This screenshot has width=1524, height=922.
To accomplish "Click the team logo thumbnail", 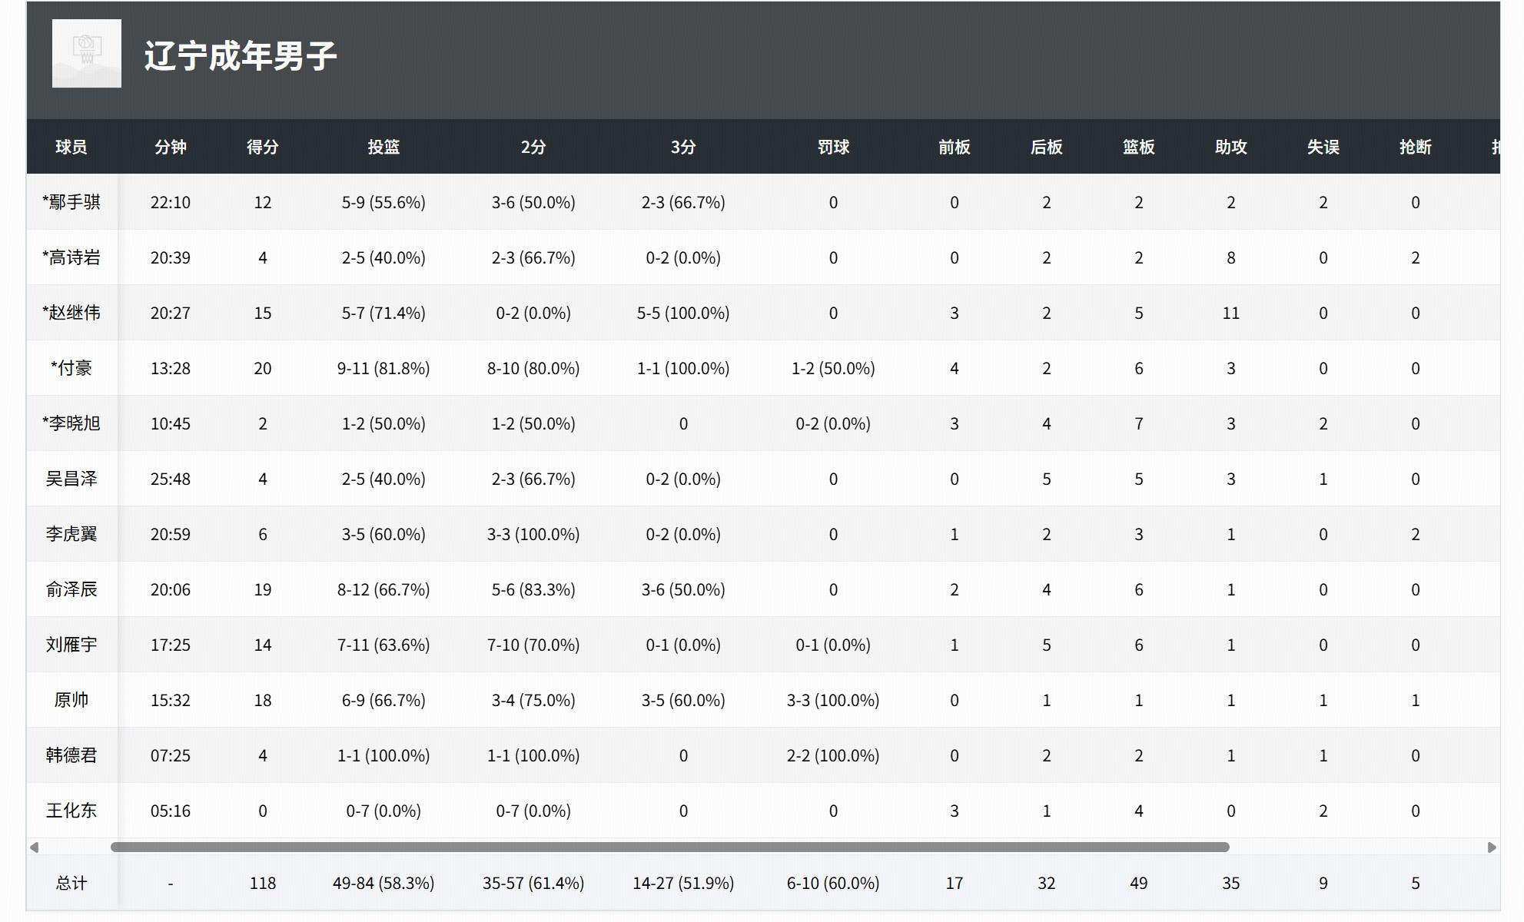I will point(86,54).
